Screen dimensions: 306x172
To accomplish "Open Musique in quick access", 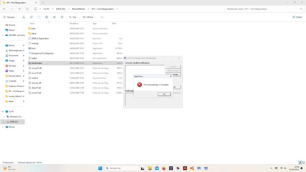I will (x=12, y=66).
